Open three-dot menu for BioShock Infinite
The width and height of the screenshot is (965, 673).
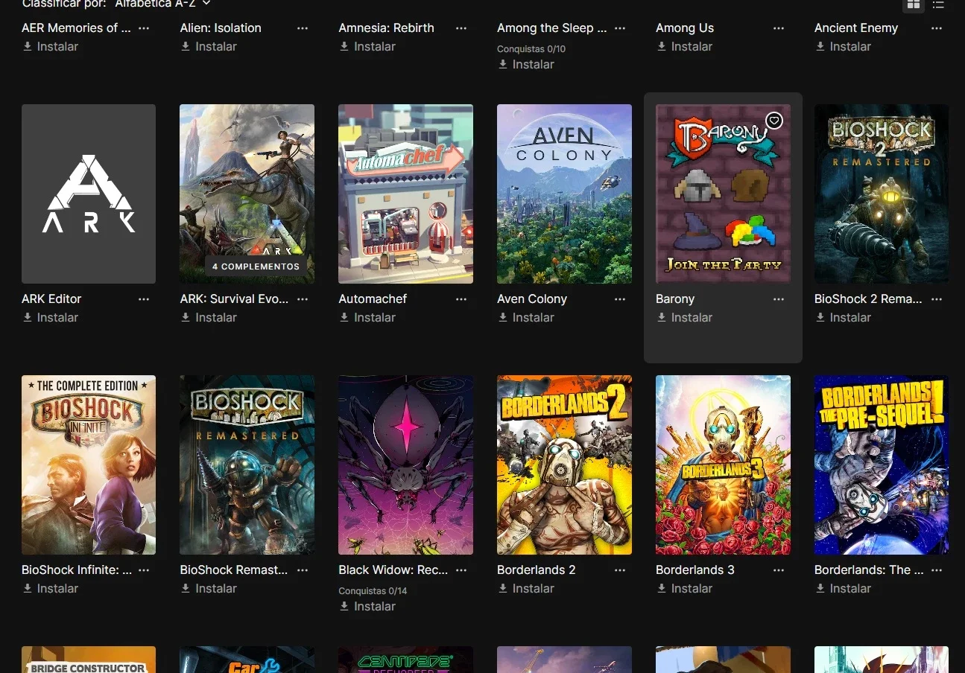click(144, 570)
